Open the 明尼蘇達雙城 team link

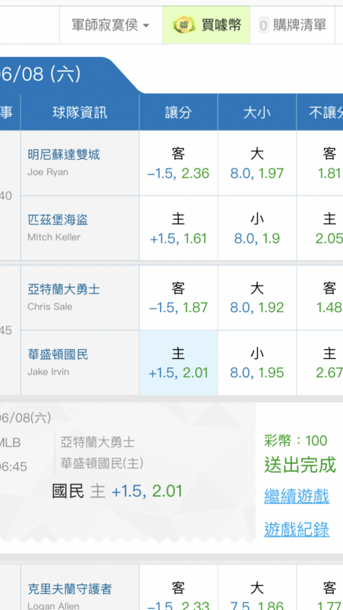(64, 155)
